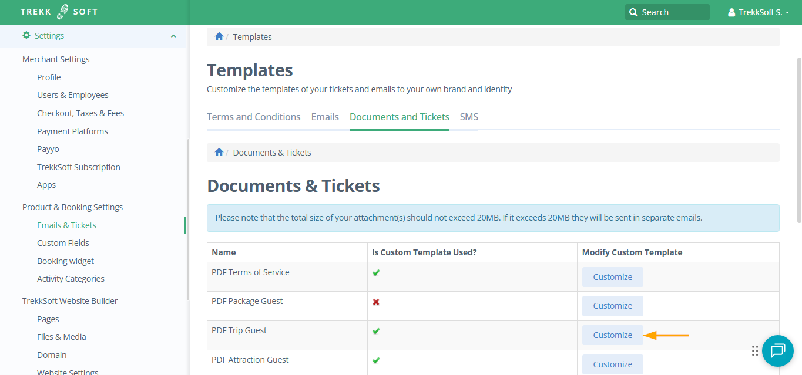Open Payment Platforms in sidebar
Image resolution: width=802 pixels, height=375 pixels.
click(72, 131)
